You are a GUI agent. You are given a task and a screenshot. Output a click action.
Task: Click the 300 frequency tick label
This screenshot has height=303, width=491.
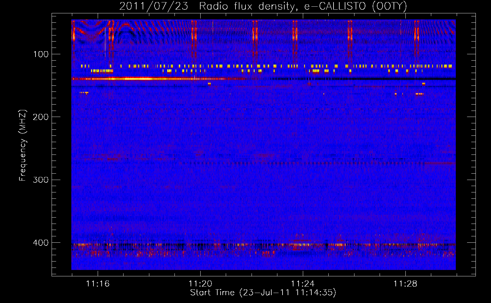(41, 180)
